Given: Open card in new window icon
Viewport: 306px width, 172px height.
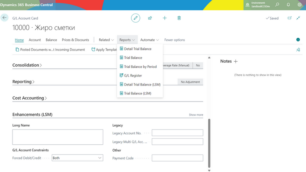Looking at the screenshot, I should [x=290, y=18].
